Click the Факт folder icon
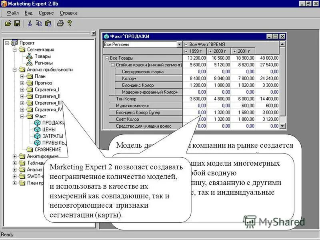Screen dimensions: 320x240 (x=30, y=116)
